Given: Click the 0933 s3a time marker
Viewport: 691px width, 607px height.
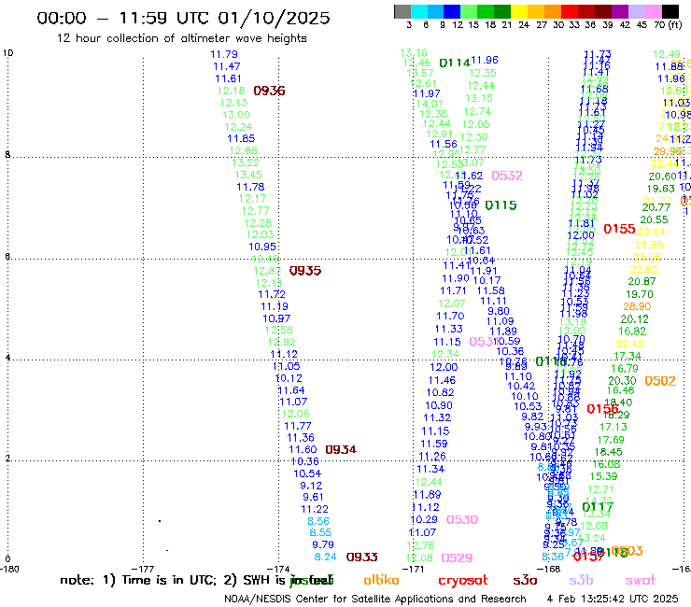Looking at the screenshot, I should [x=361, y=558].
